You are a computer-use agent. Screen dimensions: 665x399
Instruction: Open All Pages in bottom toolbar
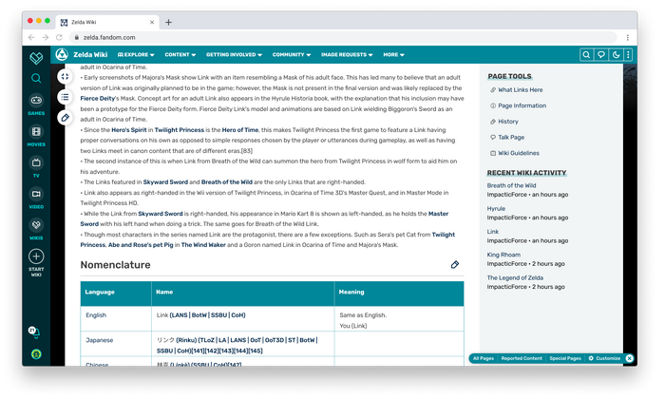pos(483,358)
